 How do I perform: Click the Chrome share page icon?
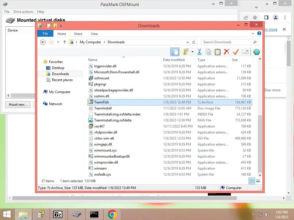[x=246, y=17]
